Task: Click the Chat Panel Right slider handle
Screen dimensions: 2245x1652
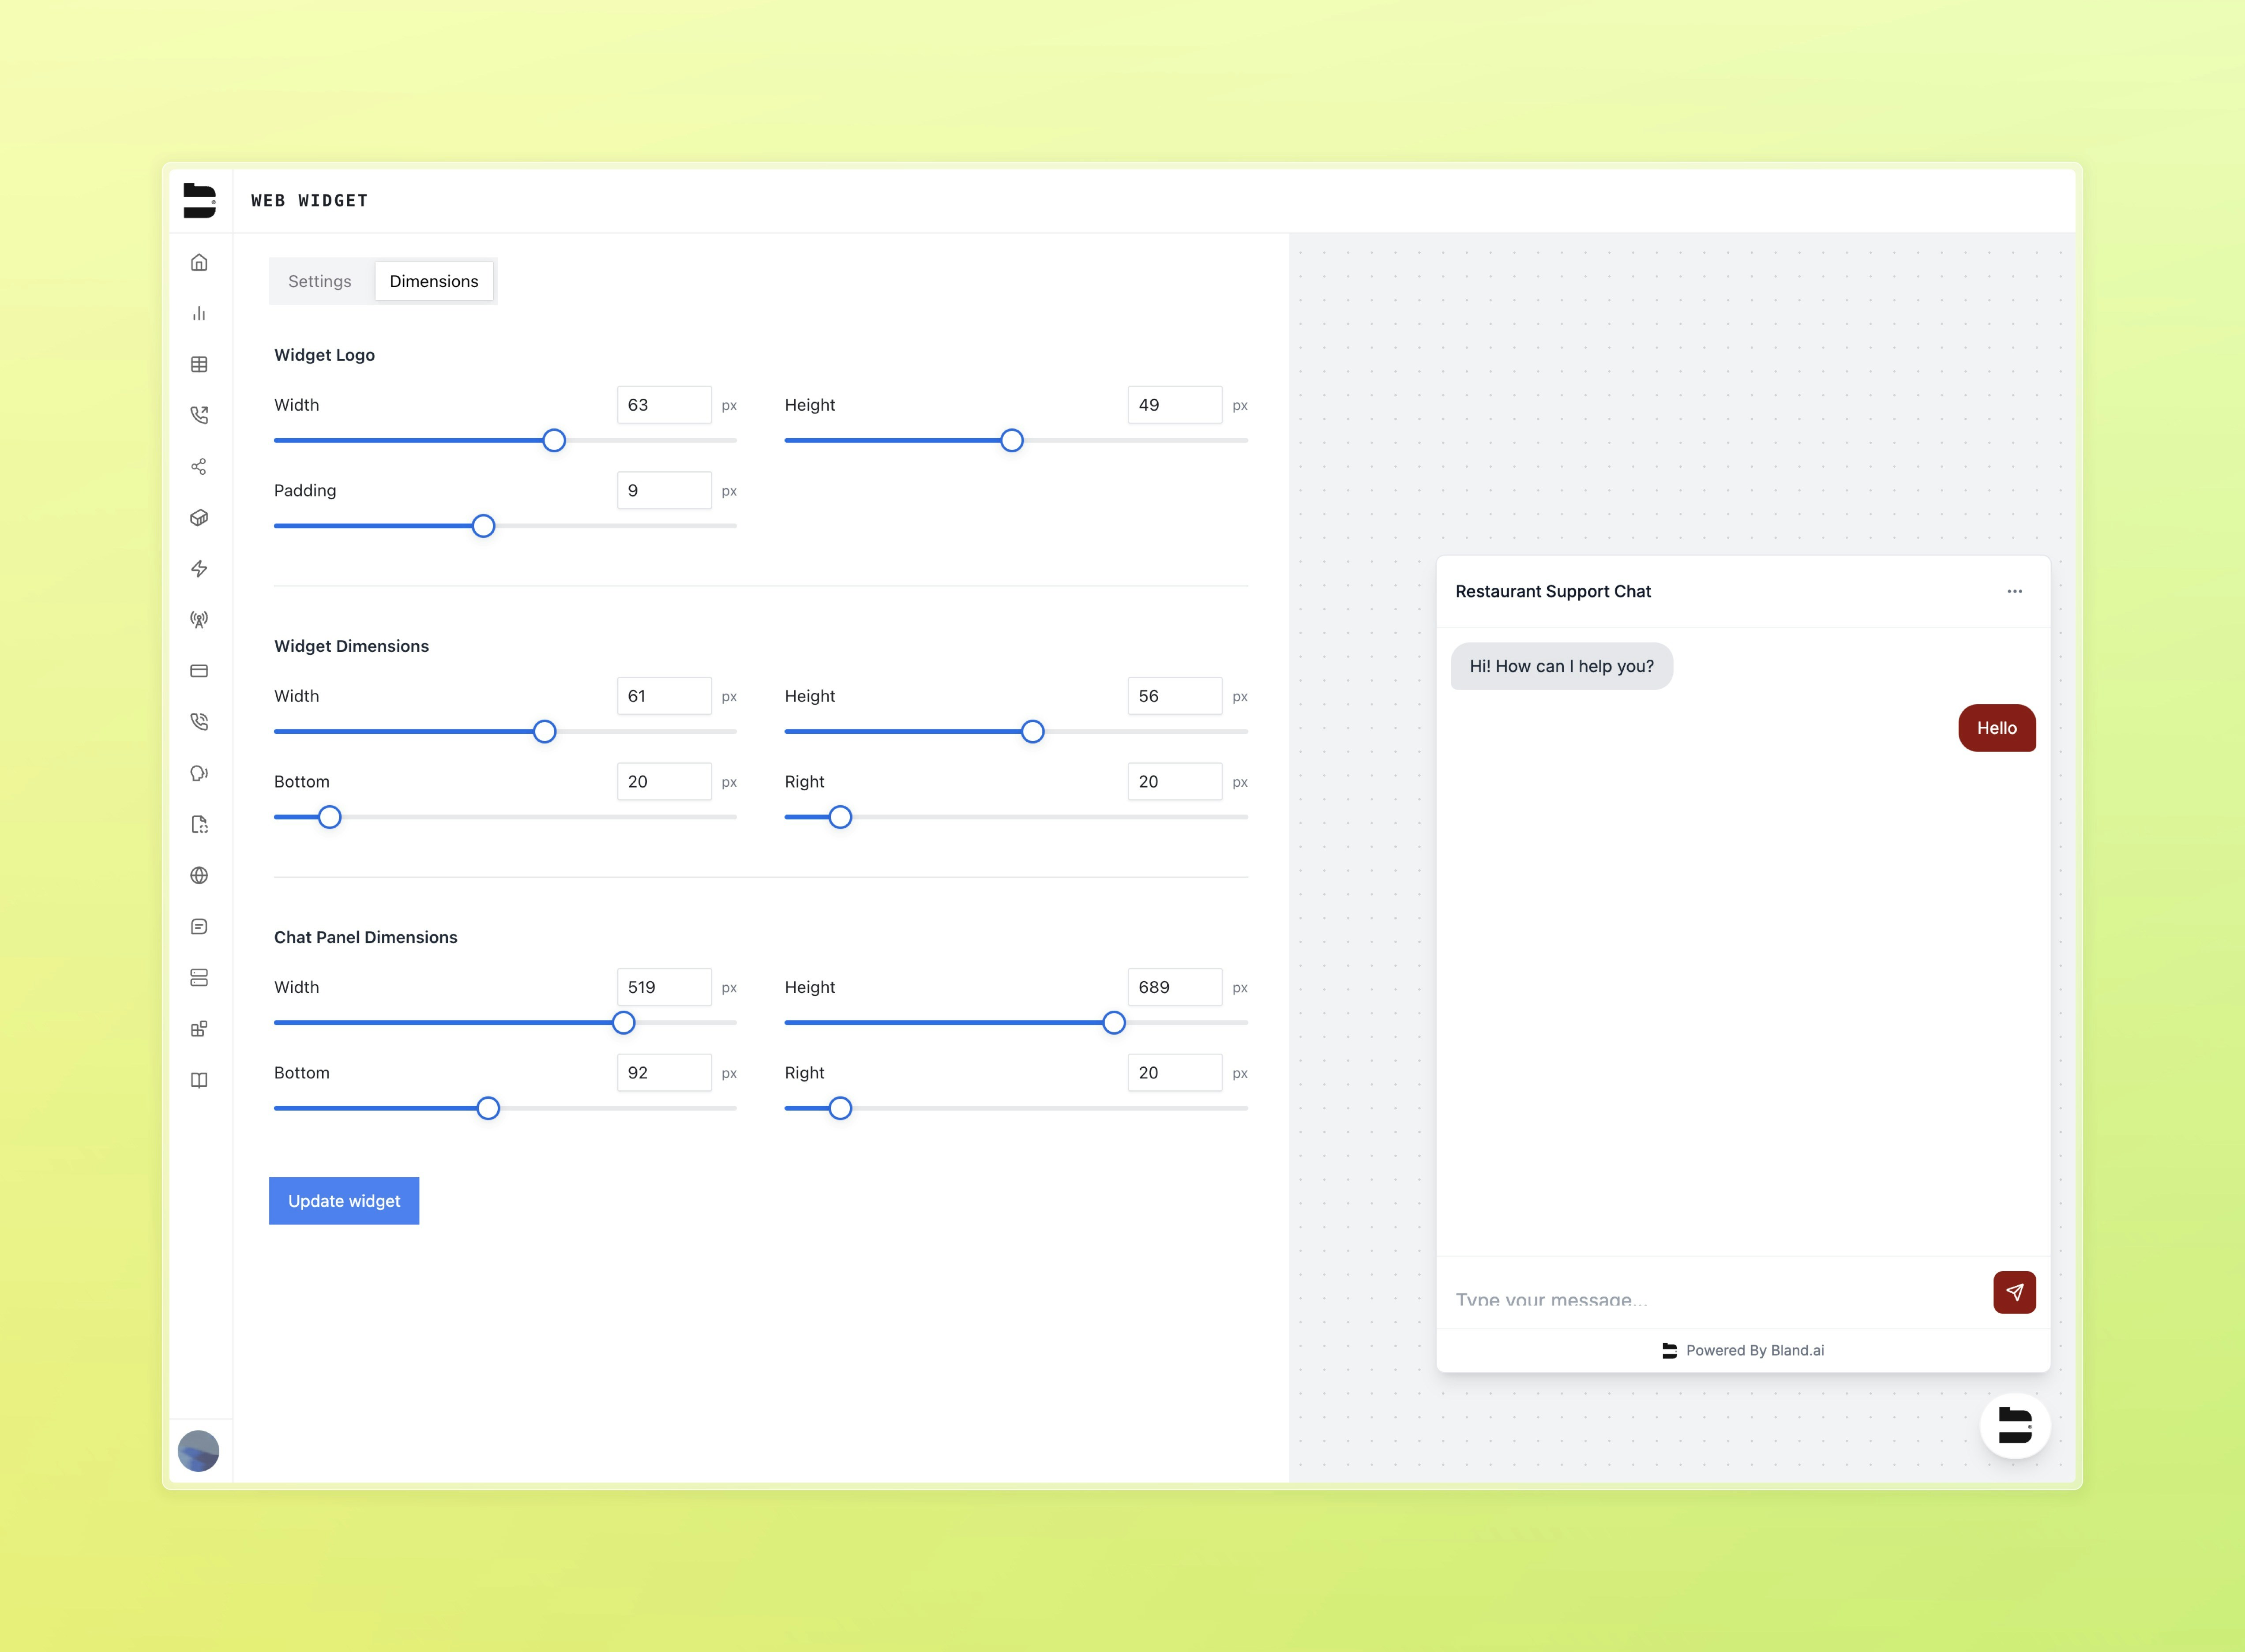Action: [x=841, y=1108]
